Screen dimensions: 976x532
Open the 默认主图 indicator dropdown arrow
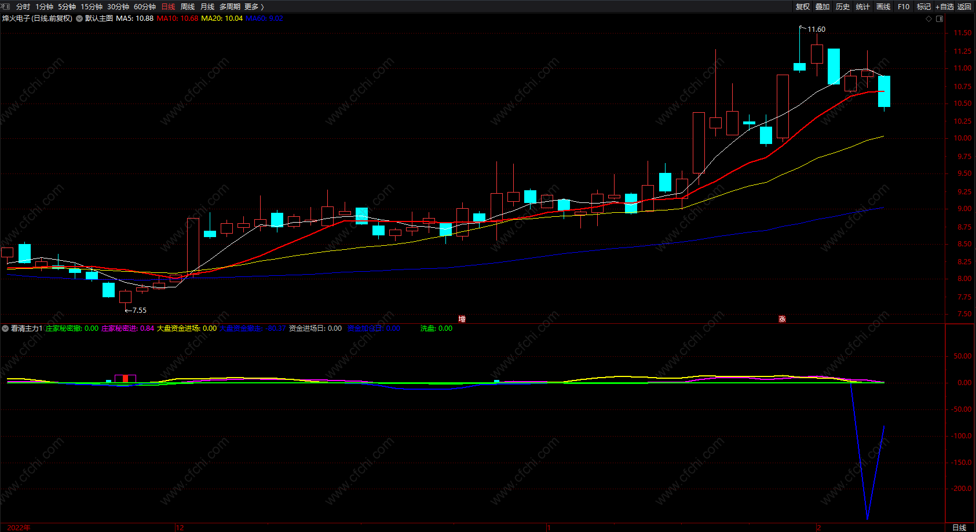79,19
